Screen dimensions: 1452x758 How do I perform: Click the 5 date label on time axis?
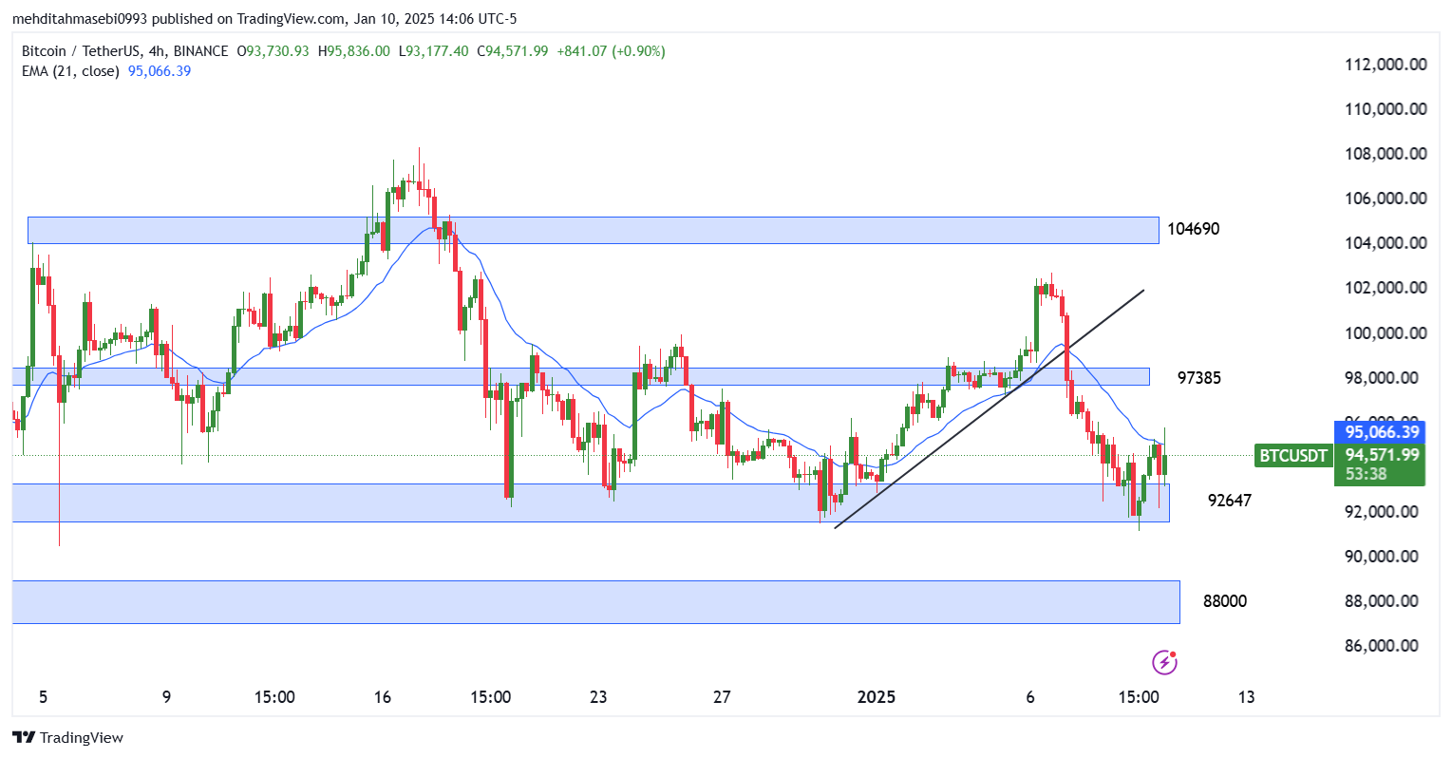coord(43,697)
